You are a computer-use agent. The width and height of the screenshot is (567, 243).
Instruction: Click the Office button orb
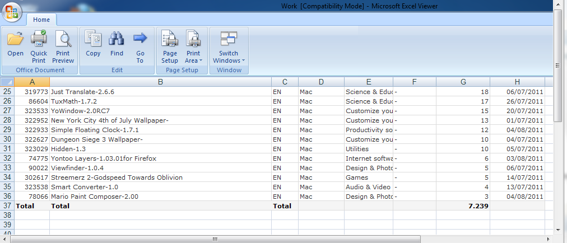[x=12, y=12]
